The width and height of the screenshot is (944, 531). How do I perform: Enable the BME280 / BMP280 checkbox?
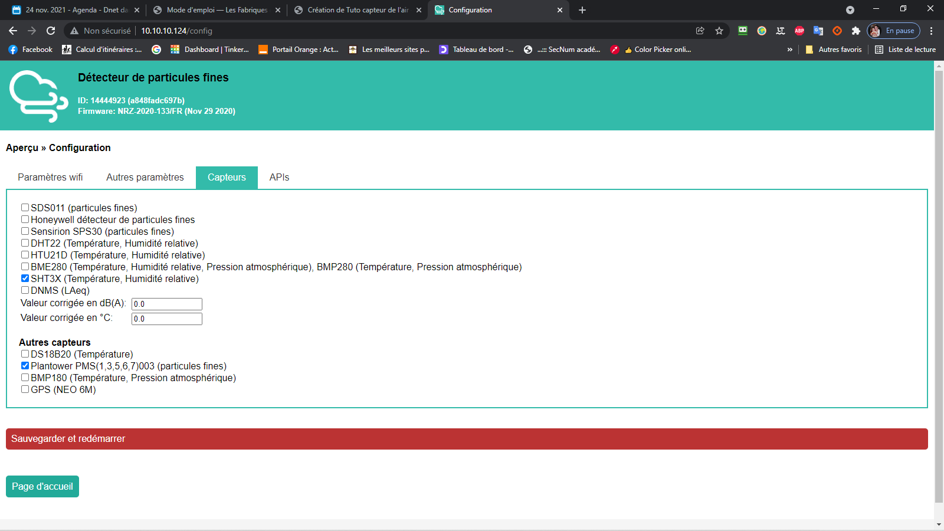pos(25,267)
